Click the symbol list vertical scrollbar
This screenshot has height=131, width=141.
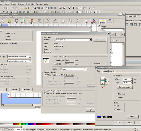[x=123, y=54]
